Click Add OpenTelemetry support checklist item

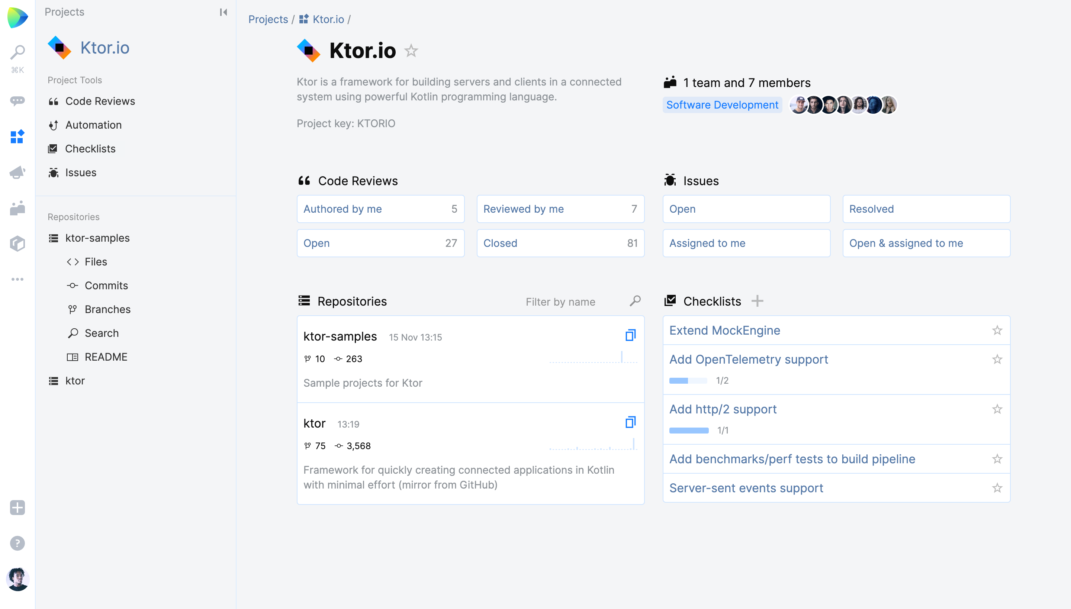pos(748,360)
